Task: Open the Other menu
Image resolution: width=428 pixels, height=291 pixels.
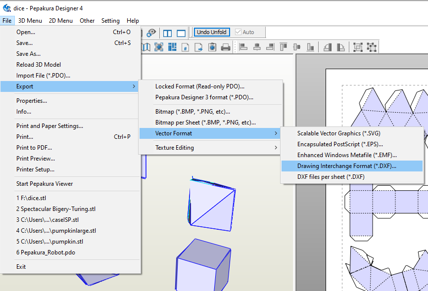Action: [x=87, y=21]
